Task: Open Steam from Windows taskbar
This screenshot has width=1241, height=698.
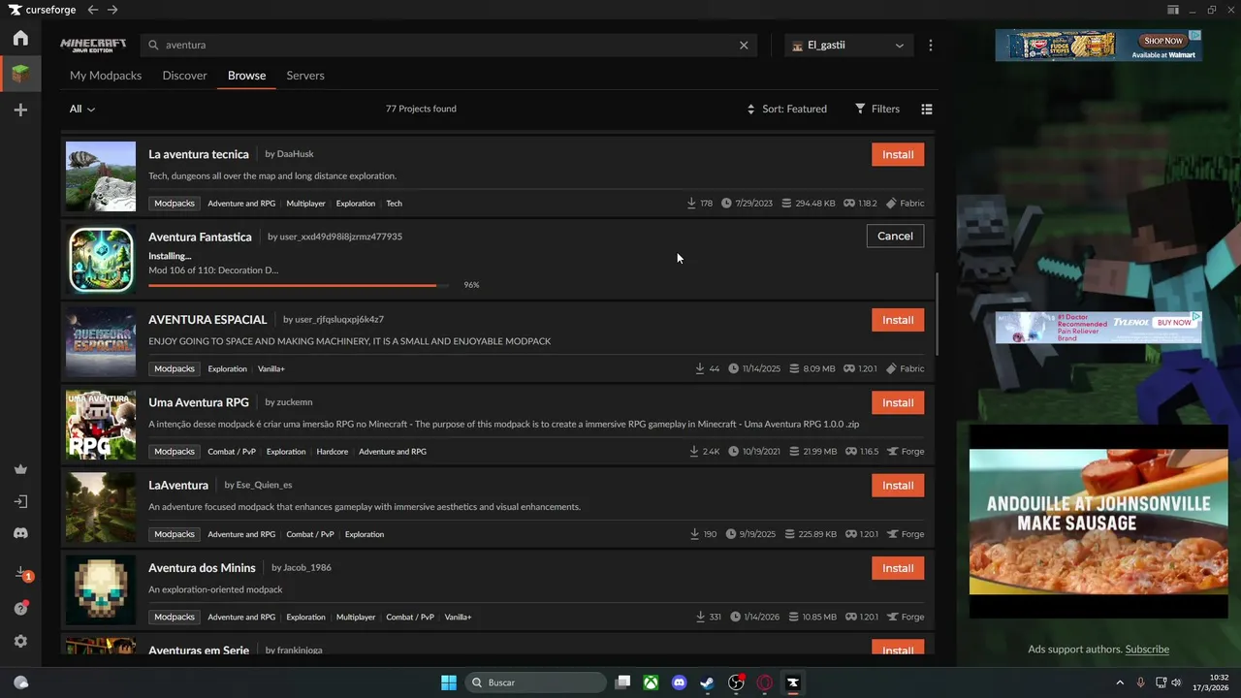Action: (708, 682)
